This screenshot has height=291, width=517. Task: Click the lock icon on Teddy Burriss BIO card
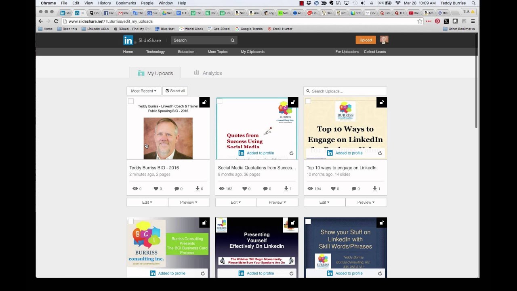pos(204,102)
